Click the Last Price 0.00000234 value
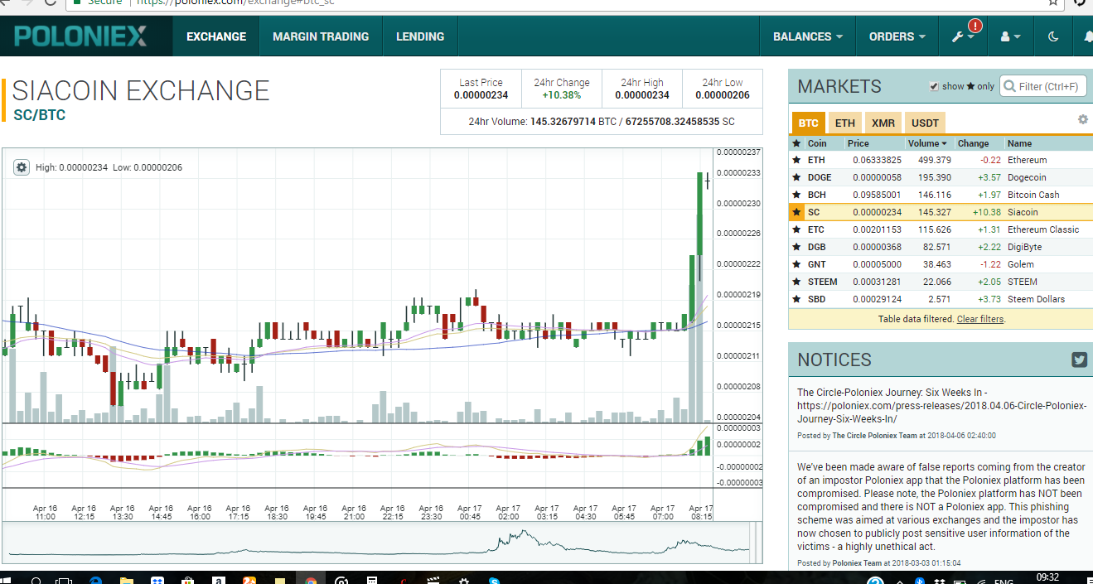Screen dimensions: 1093x584 pos(481,95)
